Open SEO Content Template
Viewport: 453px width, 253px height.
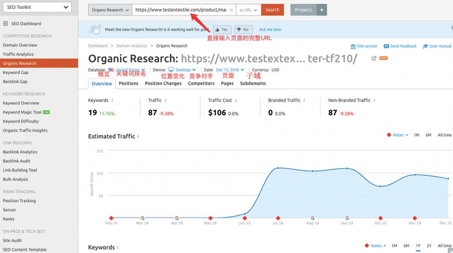(x=25, y=249)
